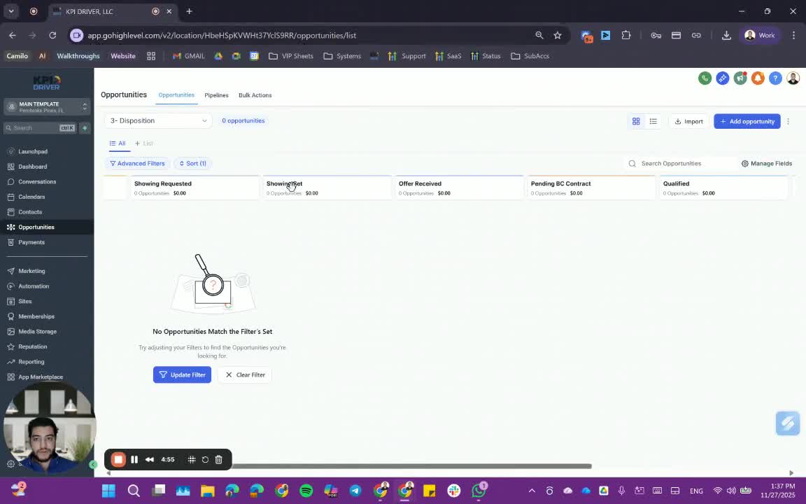Open Telegram from the taskbar
The height and width of the screenshot is (504, 806).
[x=355, y=490]
